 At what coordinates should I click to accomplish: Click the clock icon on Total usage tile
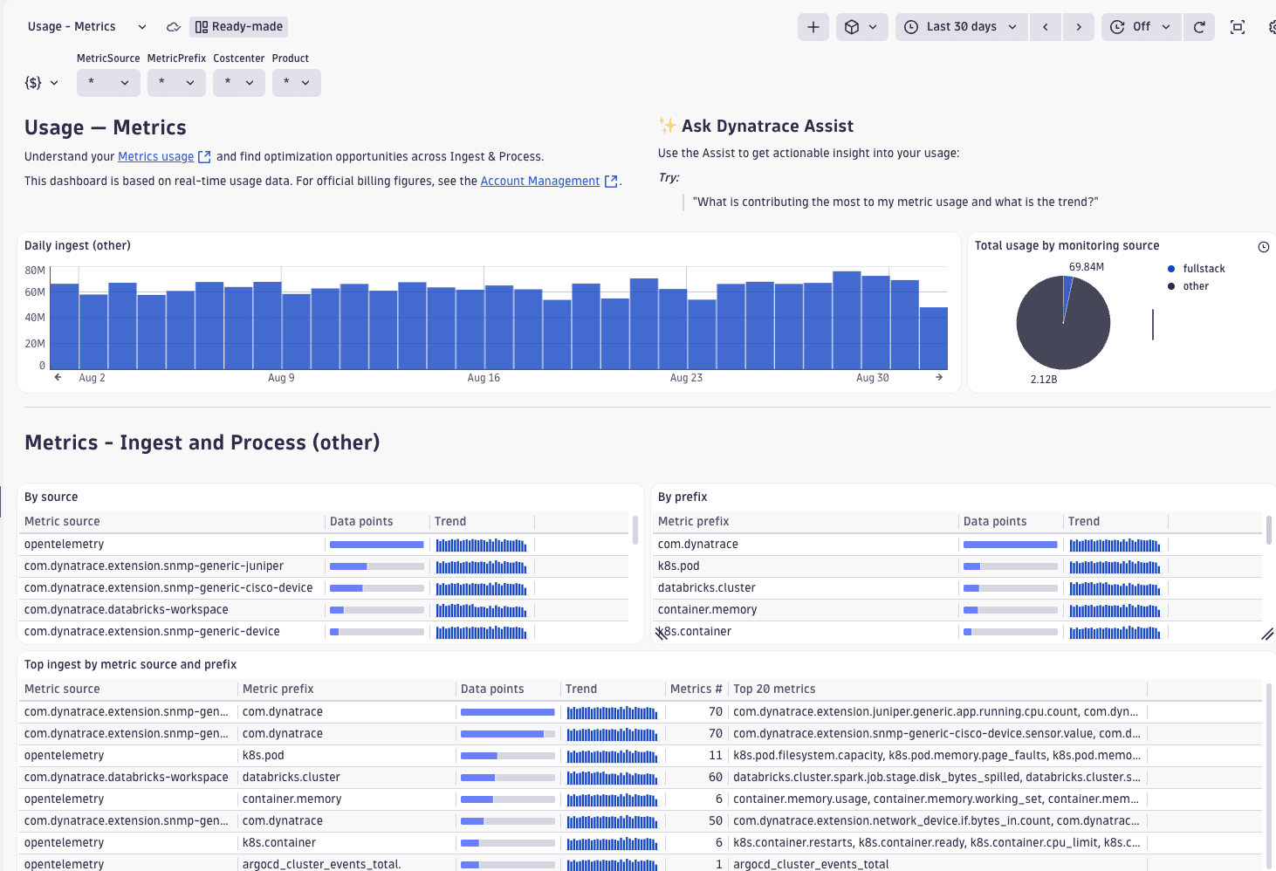(1263, 247)
